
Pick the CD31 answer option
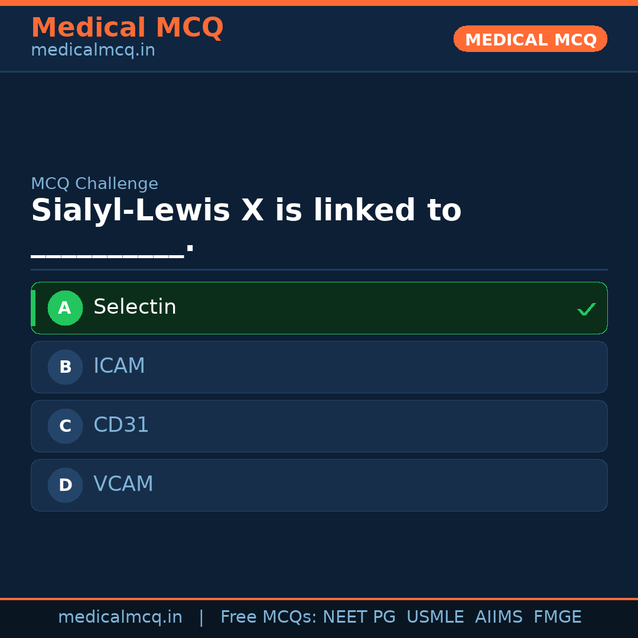tap(319, 426)
